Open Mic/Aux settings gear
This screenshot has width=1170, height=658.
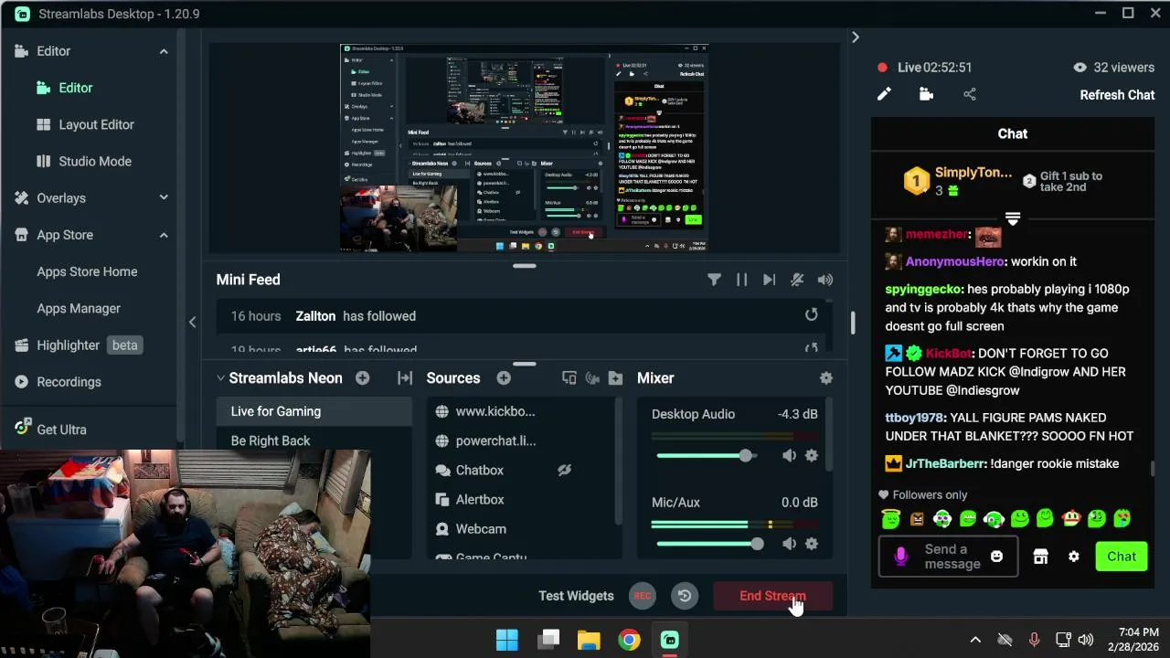811,544
